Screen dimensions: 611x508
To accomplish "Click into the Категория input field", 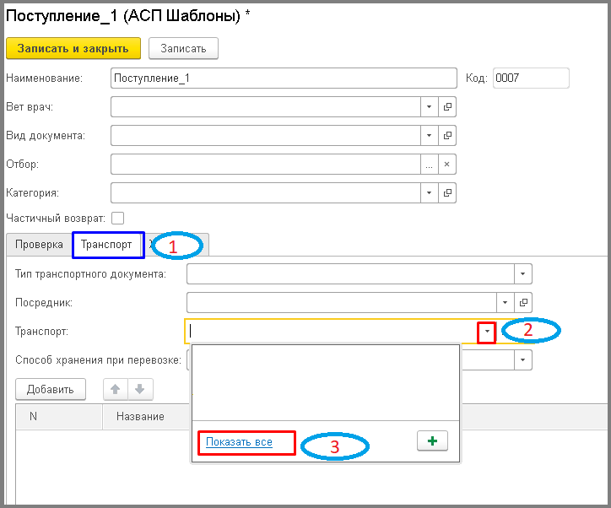I will (x=265, y=193).
